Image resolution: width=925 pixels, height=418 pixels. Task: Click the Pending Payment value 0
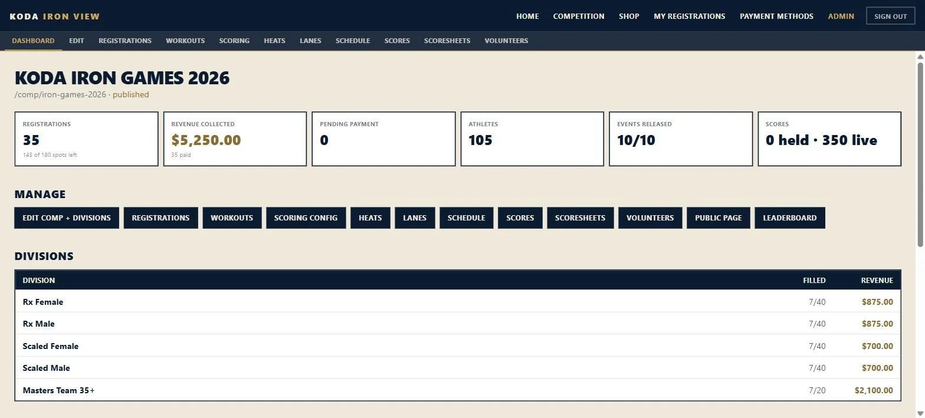324,140
